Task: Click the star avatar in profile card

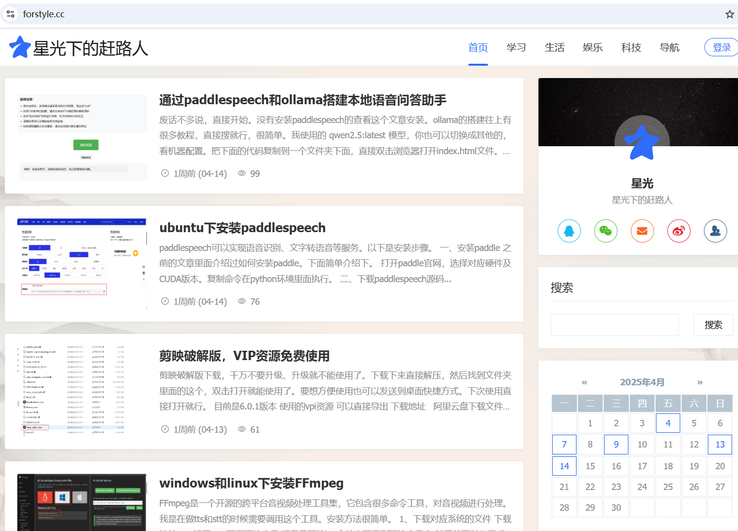Action: (642, 142)
